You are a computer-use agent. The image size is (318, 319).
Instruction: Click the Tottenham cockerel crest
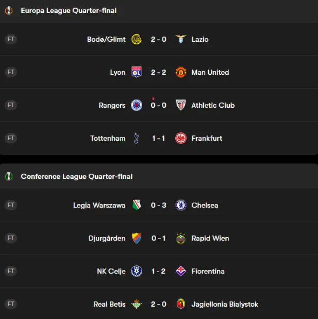(x=136, y=138)
